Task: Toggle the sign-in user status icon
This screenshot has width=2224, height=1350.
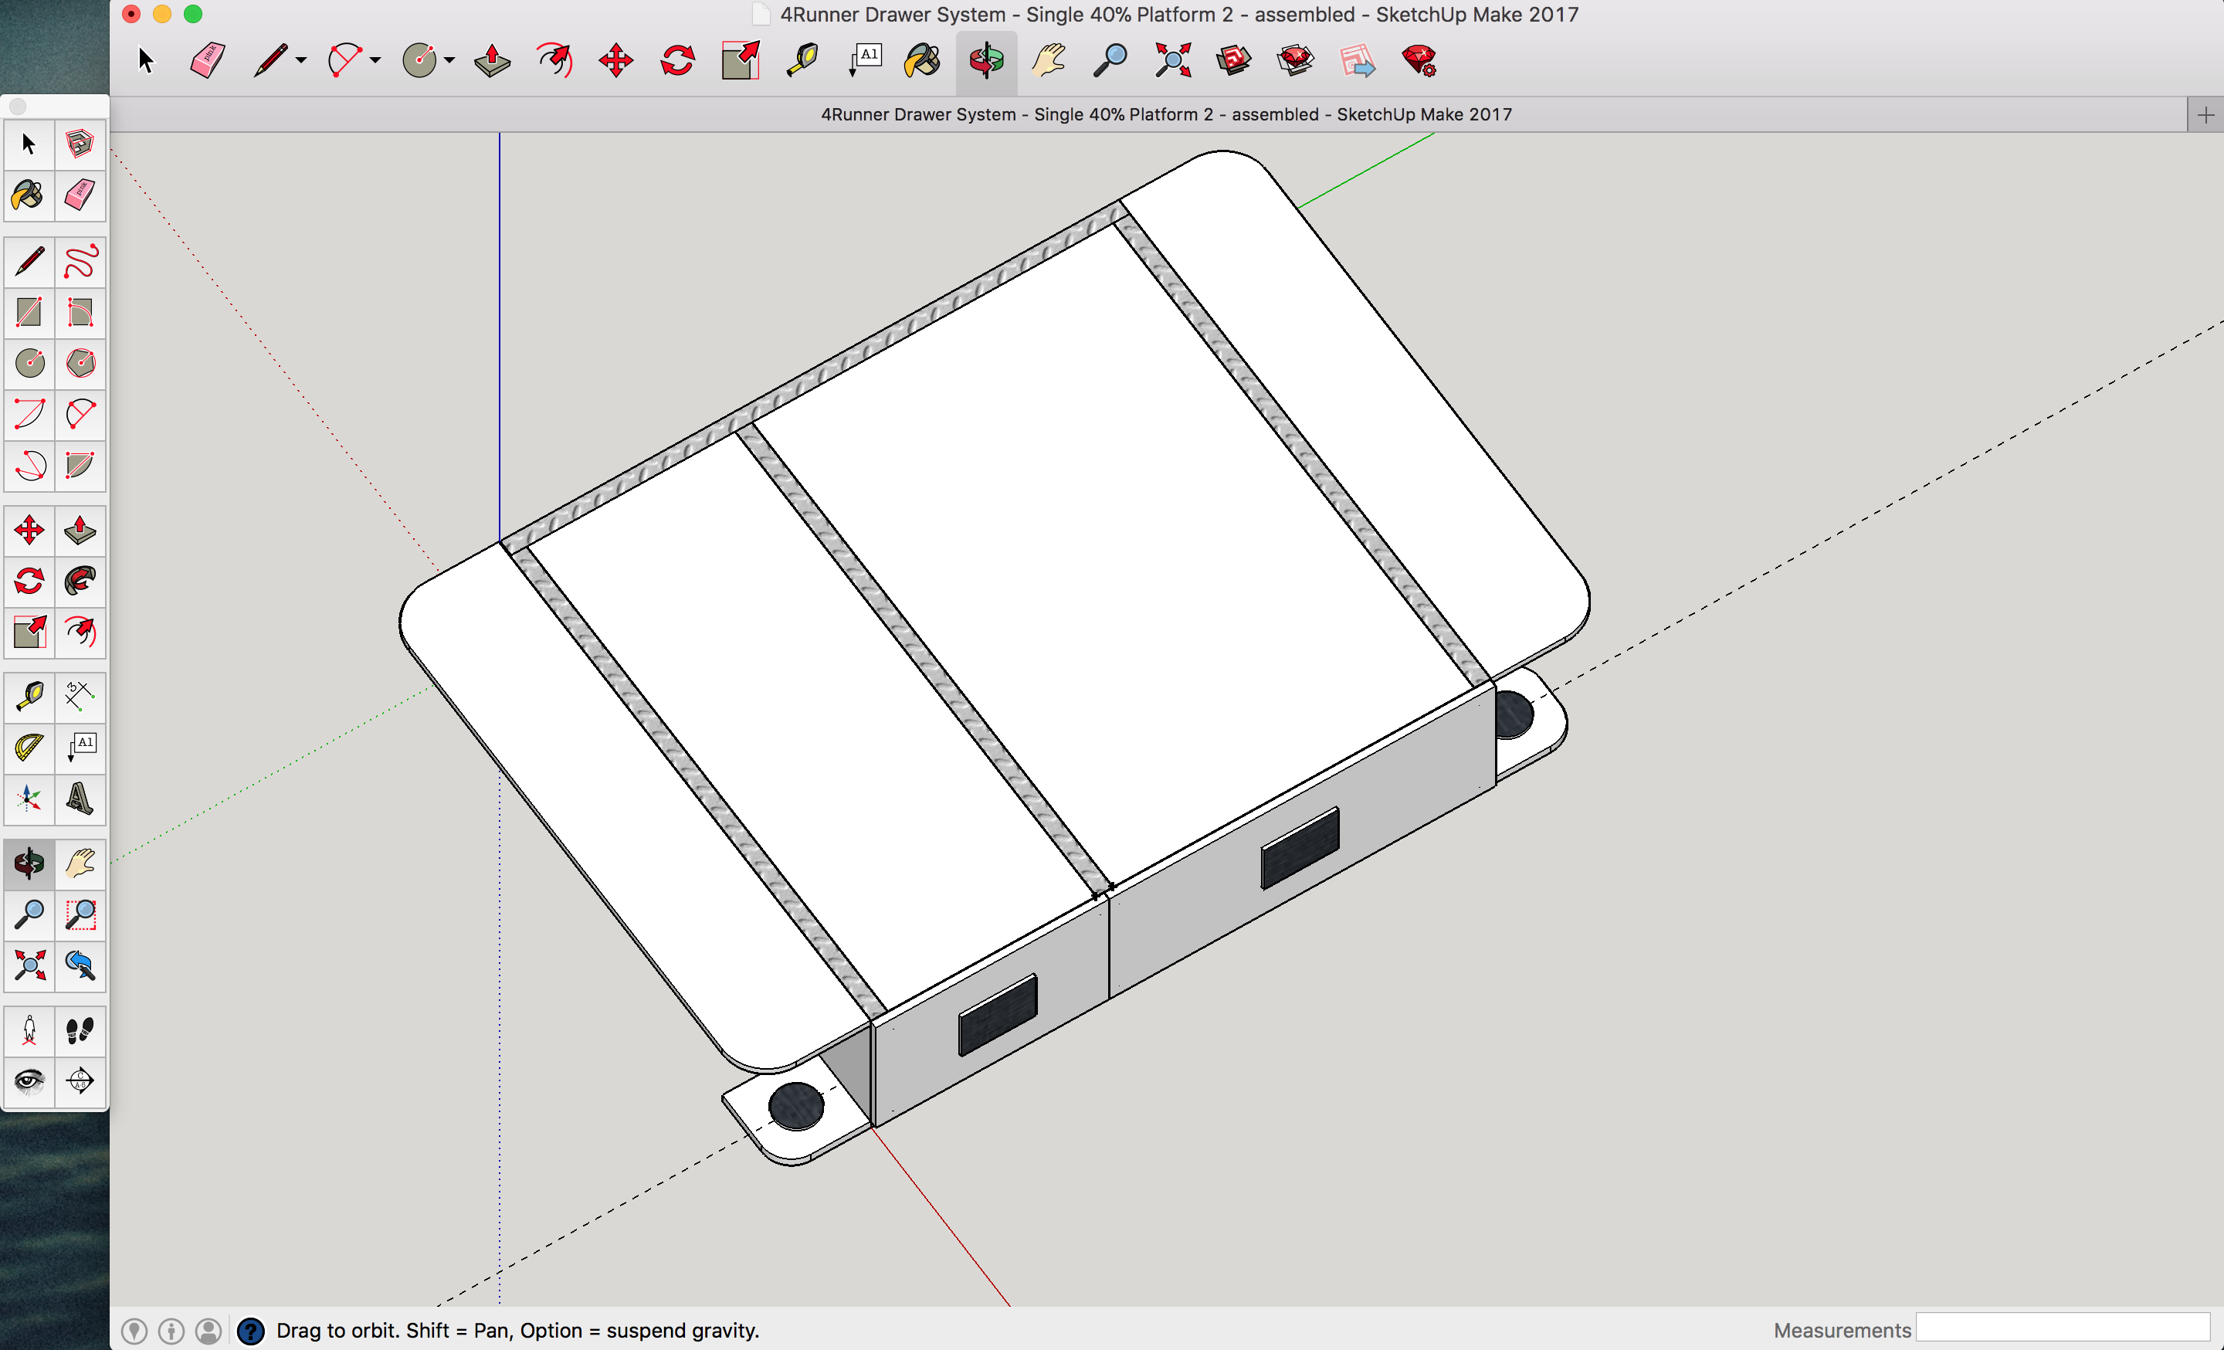Action: [208, 1330]
